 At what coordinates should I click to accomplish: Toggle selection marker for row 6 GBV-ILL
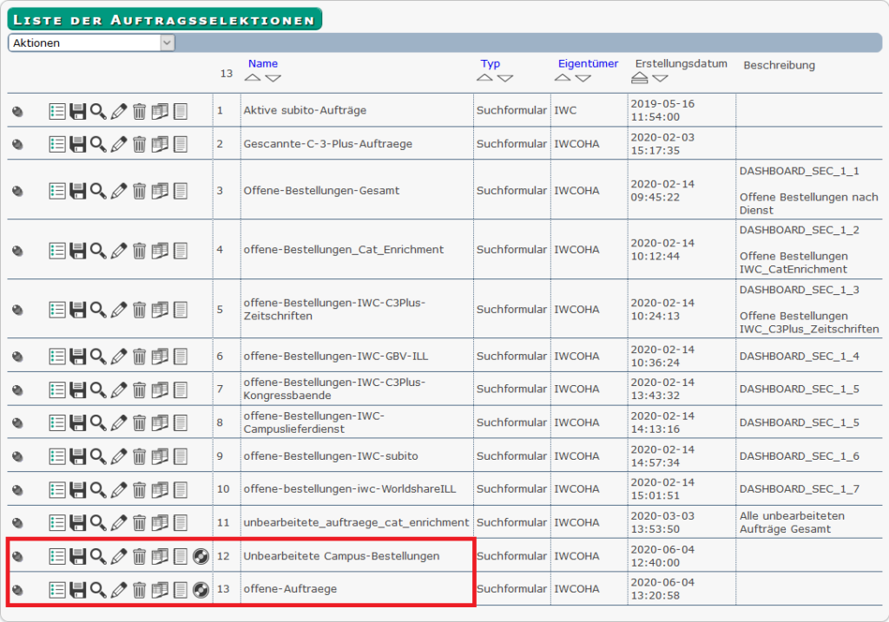(x=18, y=357)
